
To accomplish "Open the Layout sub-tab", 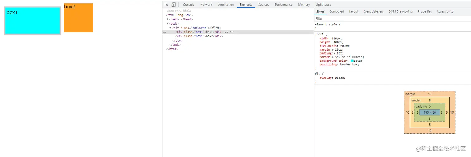I will [353, 11].
